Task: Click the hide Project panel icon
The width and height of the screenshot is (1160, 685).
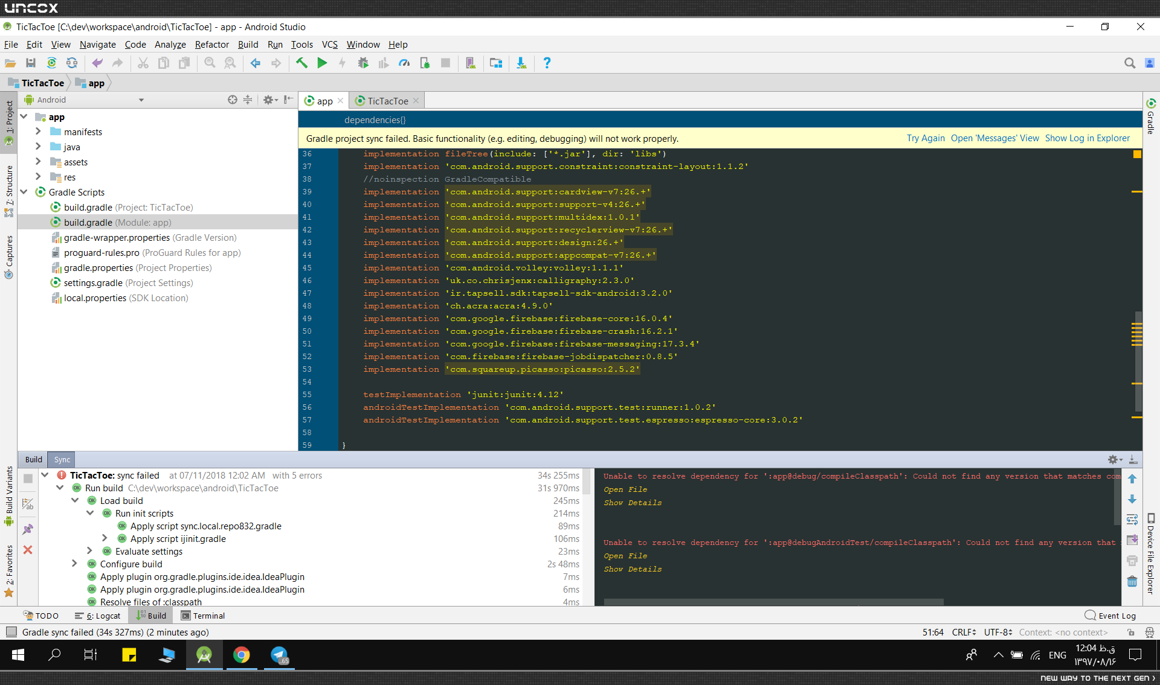Action: (x=289, y=100)
